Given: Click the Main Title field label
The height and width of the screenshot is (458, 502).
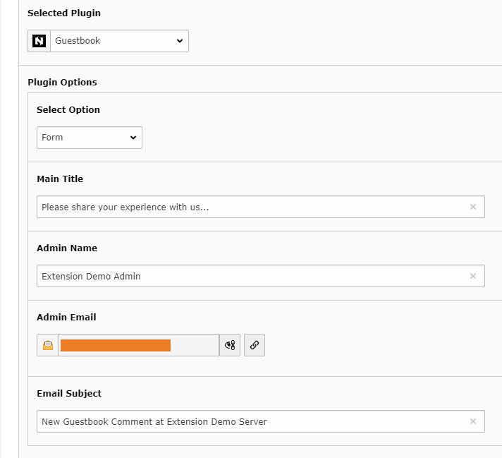Looking at the screenshot, I should [60, 179].
